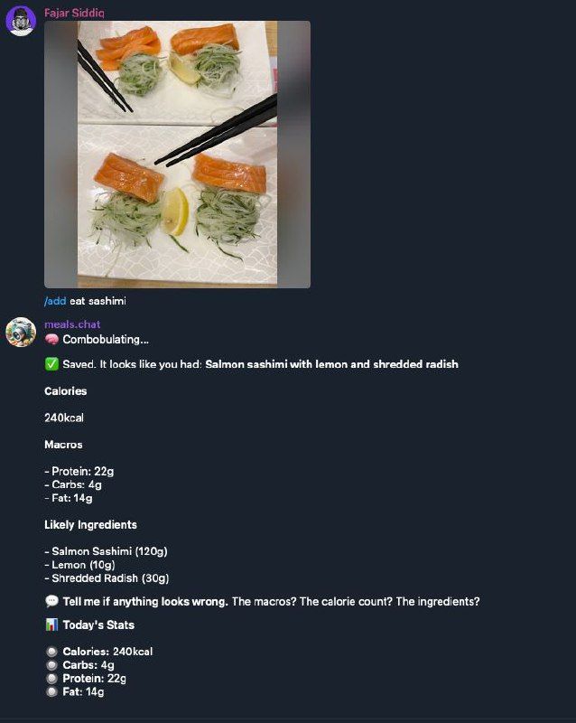
Task: Click the 240kcal calorie value
Action: [x=64, y=418]
